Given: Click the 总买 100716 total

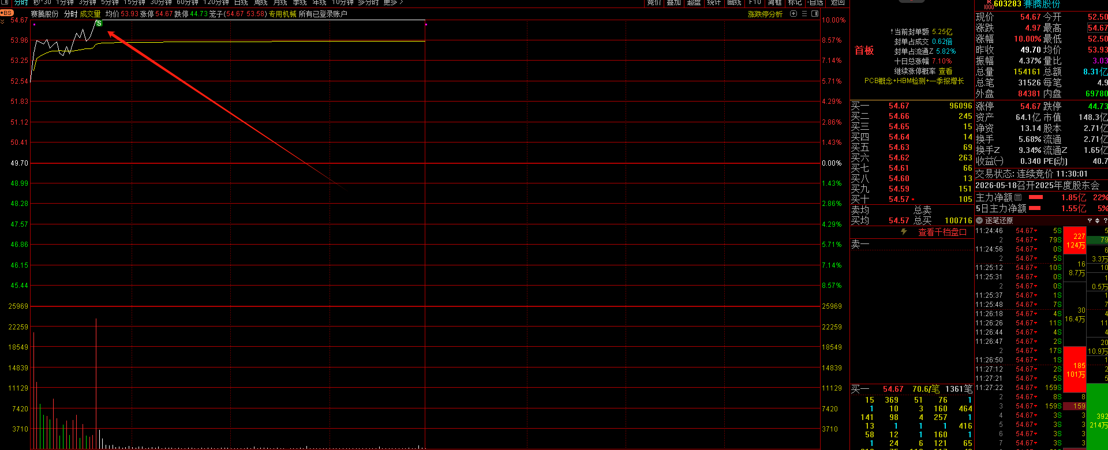Looking at the screenshot, I should tap(958, 220).
